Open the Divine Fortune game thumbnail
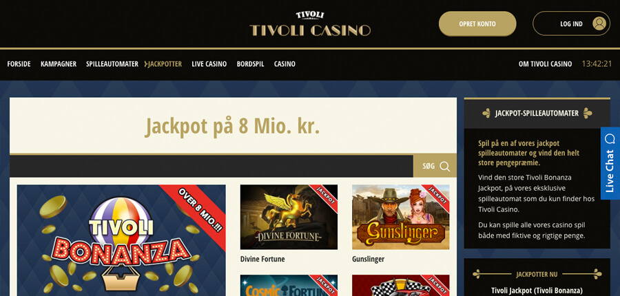Screen dimensions: 620x296 tap(289, 217)
